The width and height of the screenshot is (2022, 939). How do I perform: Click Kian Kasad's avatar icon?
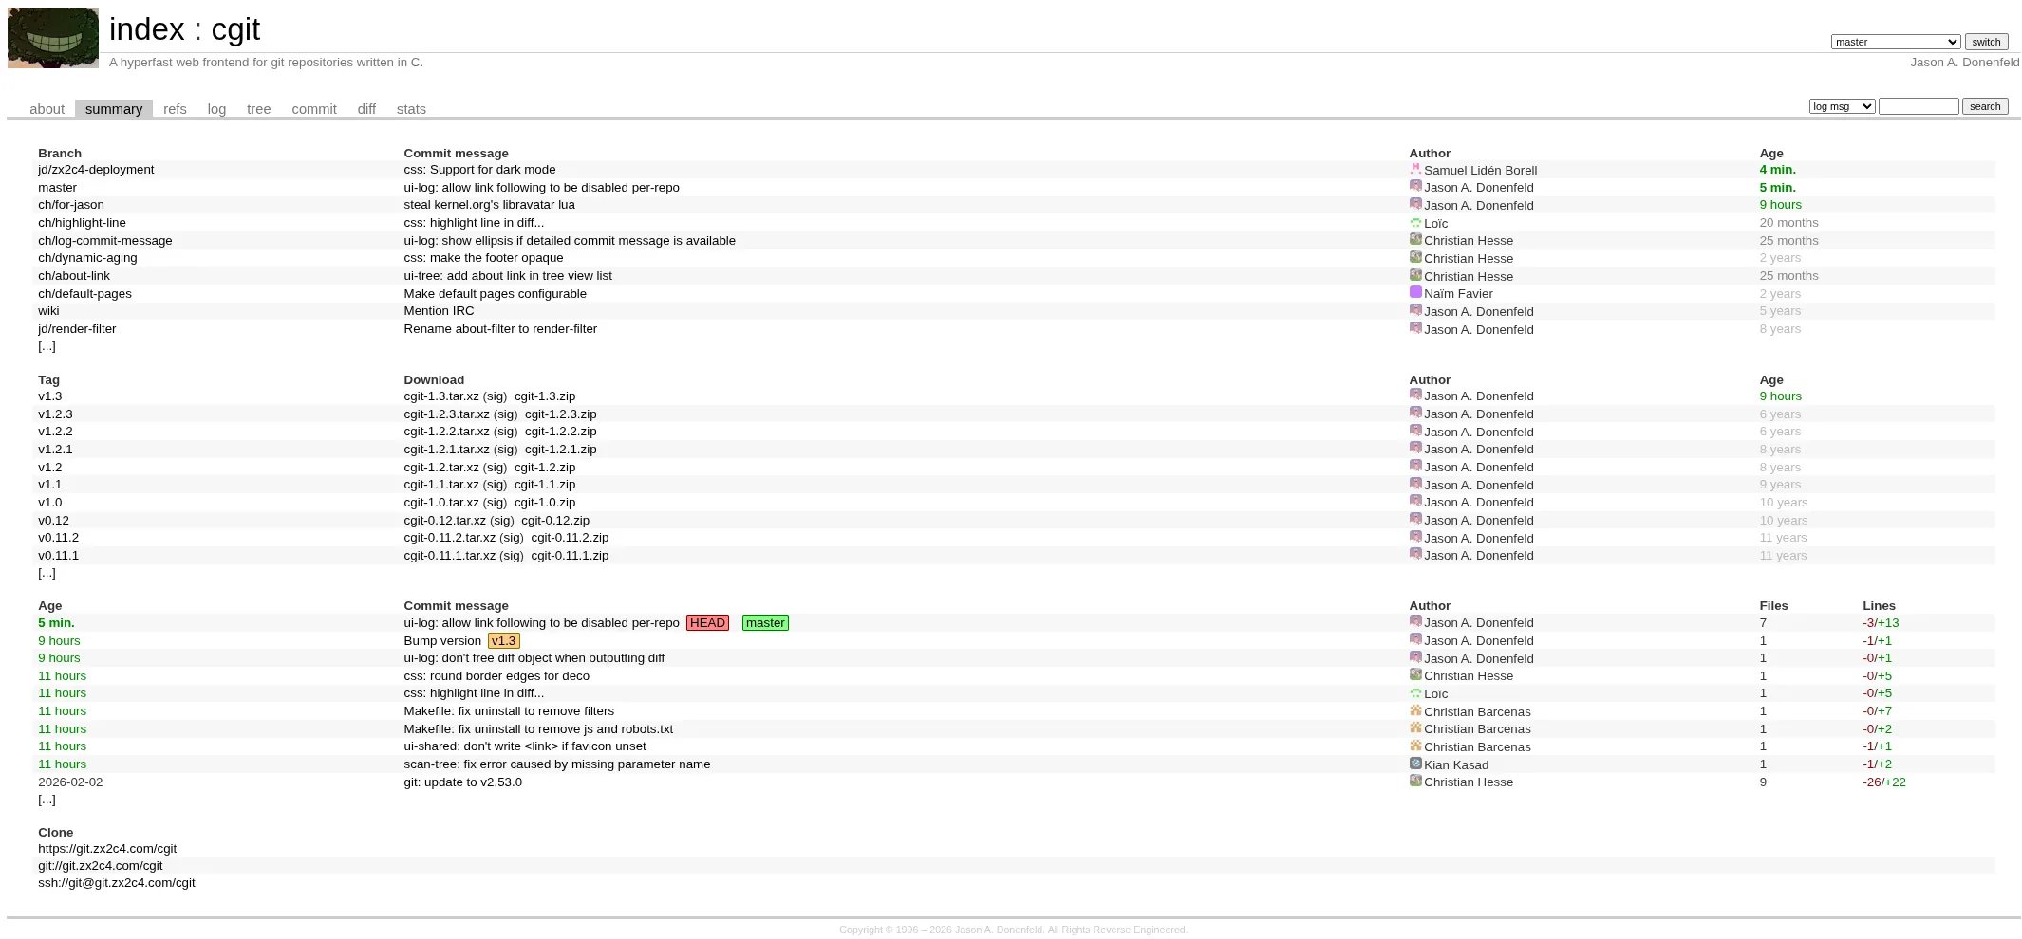click(1415, 764)
